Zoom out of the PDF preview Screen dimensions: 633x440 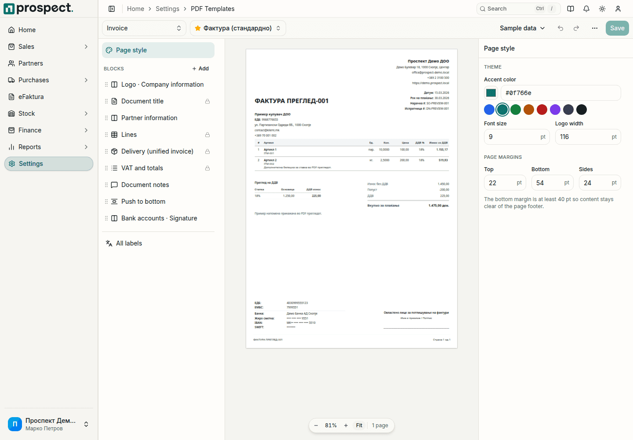click(x=316, y=425)
